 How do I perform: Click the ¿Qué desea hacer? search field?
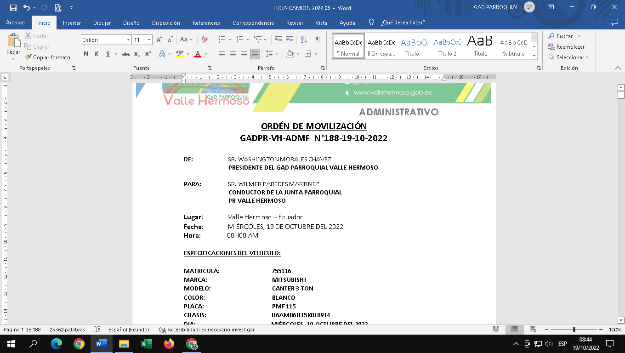coord(403,23)
